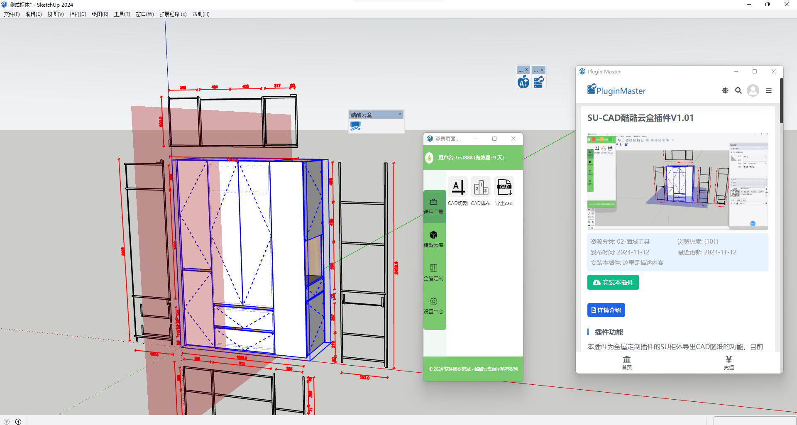Image resolution: width=797 pixels, height=425 pixels.
Task: Open the CAD排布 layout tool
Action: pos(481,188)
